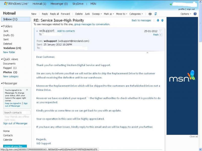Click Reply all in the toolbar
The height and width of the screenshot is (151, 202).
coord(54,14)
